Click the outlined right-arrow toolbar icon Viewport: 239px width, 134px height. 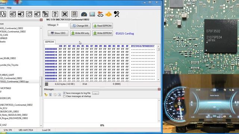pos(29,14)
